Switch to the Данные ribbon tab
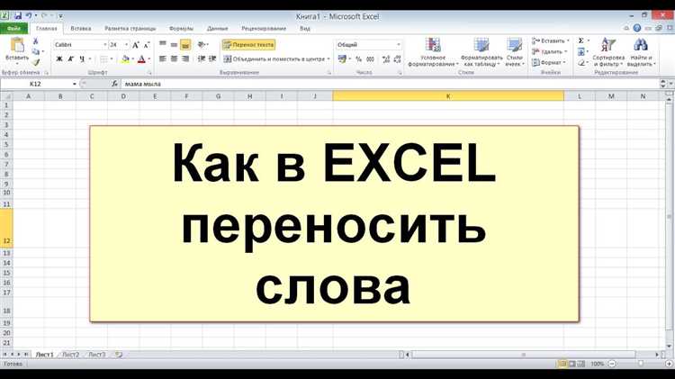Screen dimensions: 675x379 (217, 29)
